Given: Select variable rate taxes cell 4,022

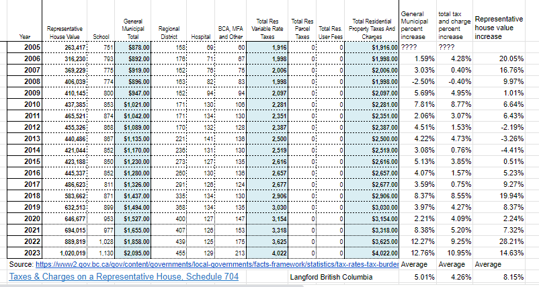Looking at the screenshot, I should [267, 253].
